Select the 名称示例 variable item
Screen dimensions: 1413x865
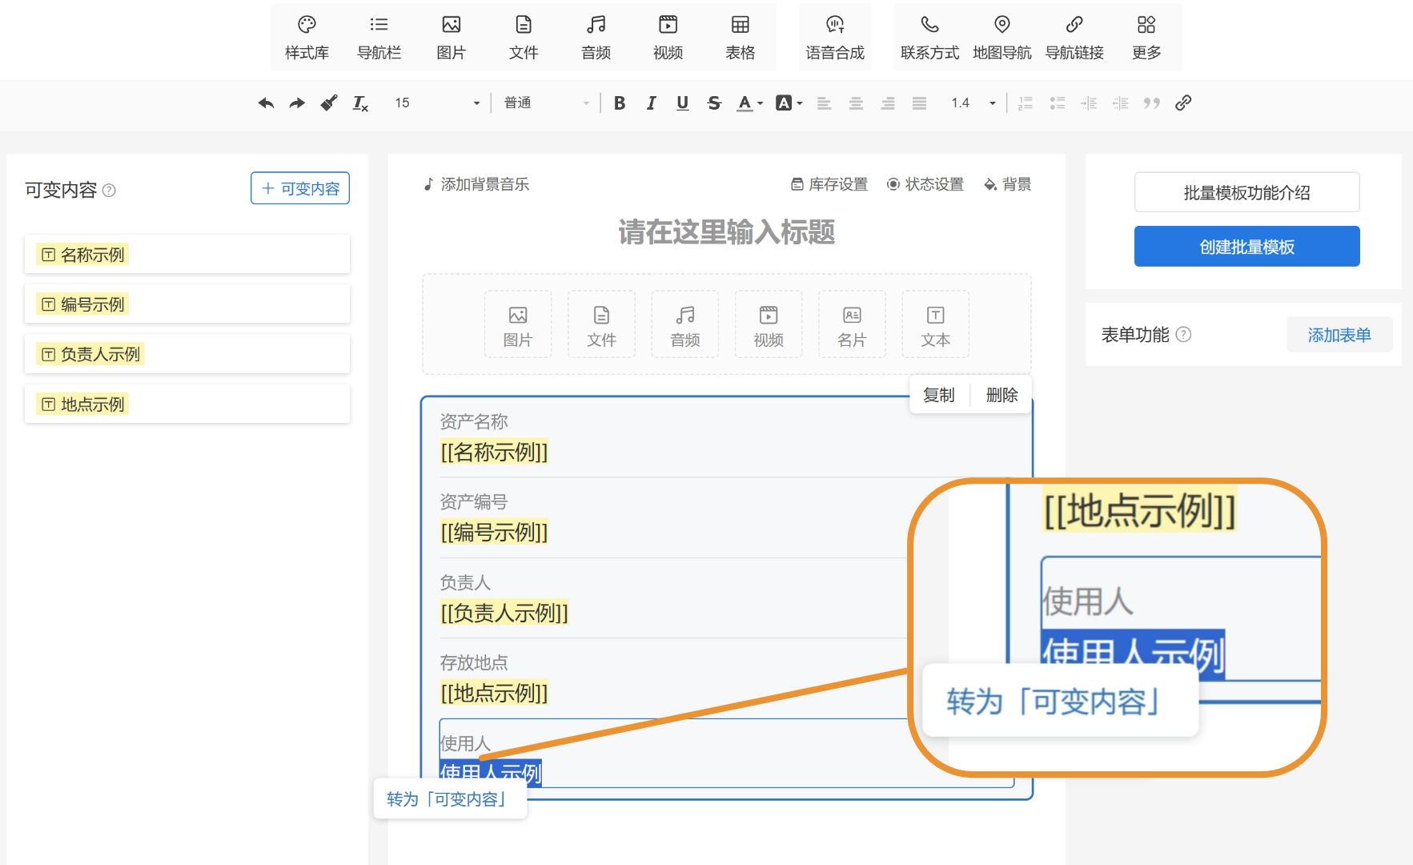coord(187,255)
